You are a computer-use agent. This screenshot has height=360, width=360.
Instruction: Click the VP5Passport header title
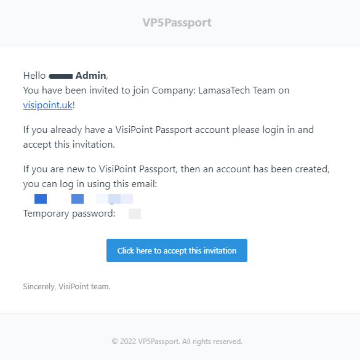click(177, 23)
